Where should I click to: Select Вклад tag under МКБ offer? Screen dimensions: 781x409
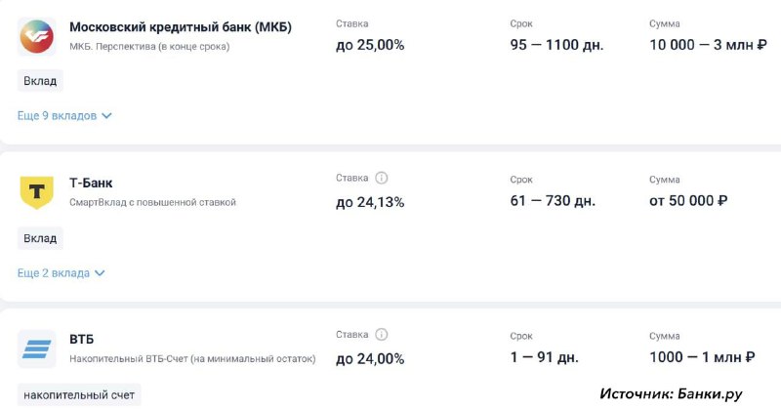40,81
